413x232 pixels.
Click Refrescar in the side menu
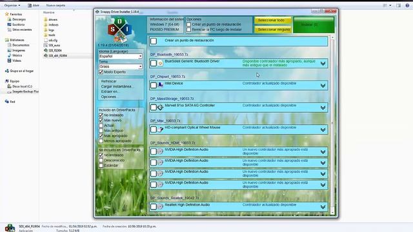pos(109,81)
